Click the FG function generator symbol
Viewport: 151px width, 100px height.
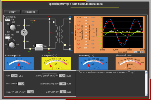point(24,32)
